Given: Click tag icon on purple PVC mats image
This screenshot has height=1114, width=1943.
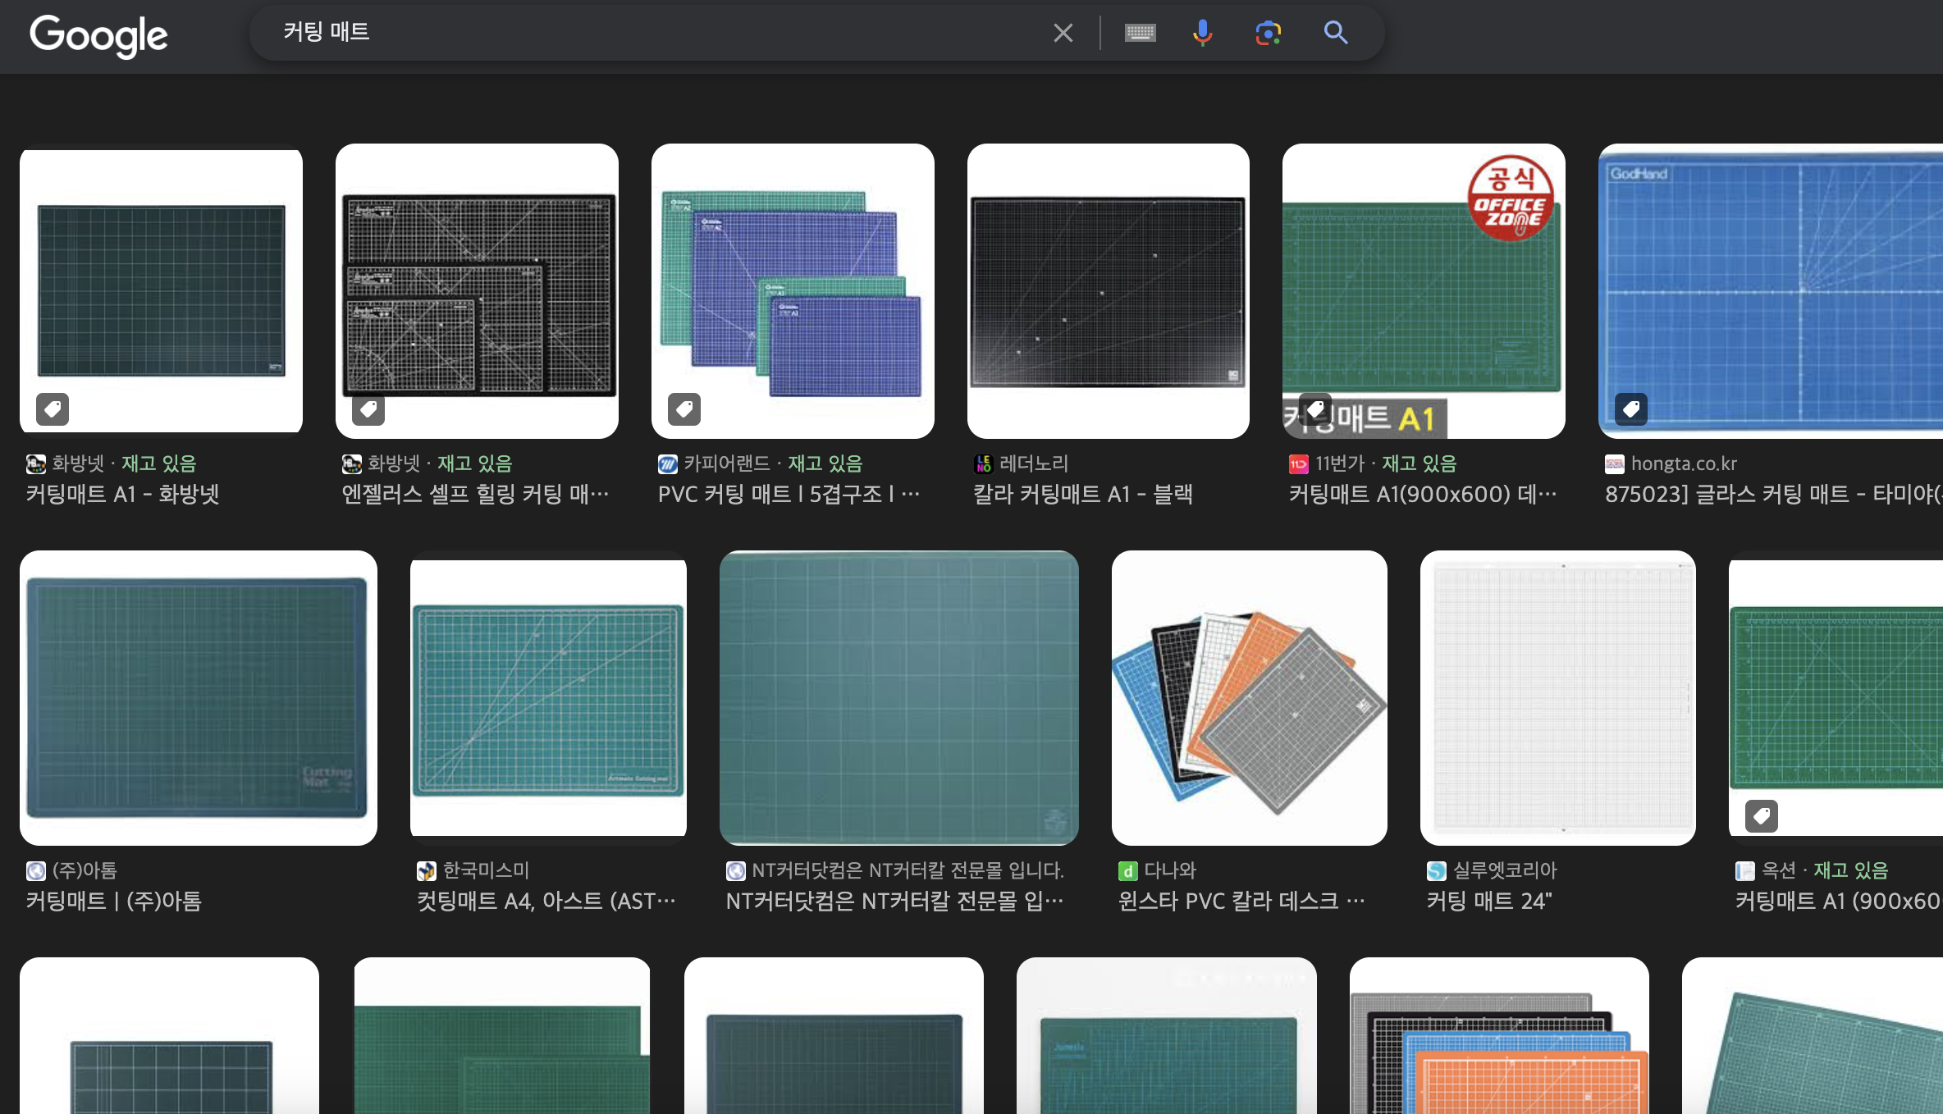Looking at the screenshot, I should [x=683, y=409].
